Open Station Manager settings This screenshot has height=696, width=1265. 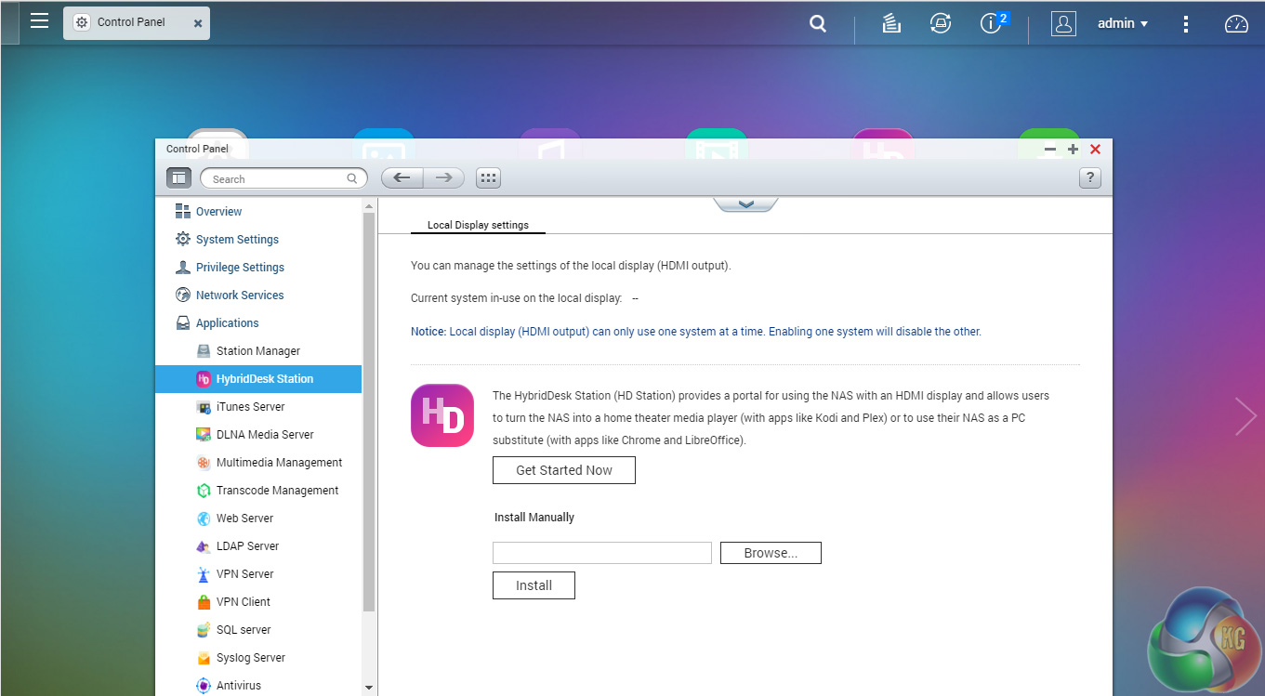click(258, 351)
